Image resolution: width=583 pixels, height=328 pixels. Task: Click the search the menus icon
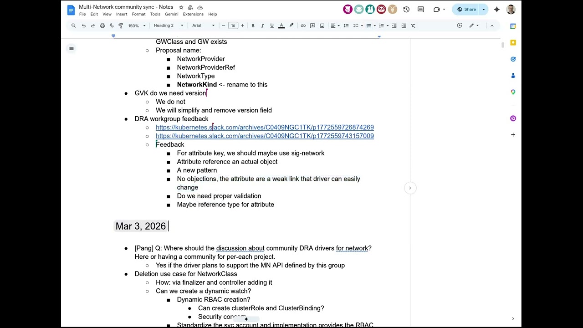[x=73, y=26]
